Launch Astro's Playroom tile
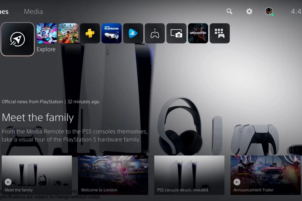 111,33
